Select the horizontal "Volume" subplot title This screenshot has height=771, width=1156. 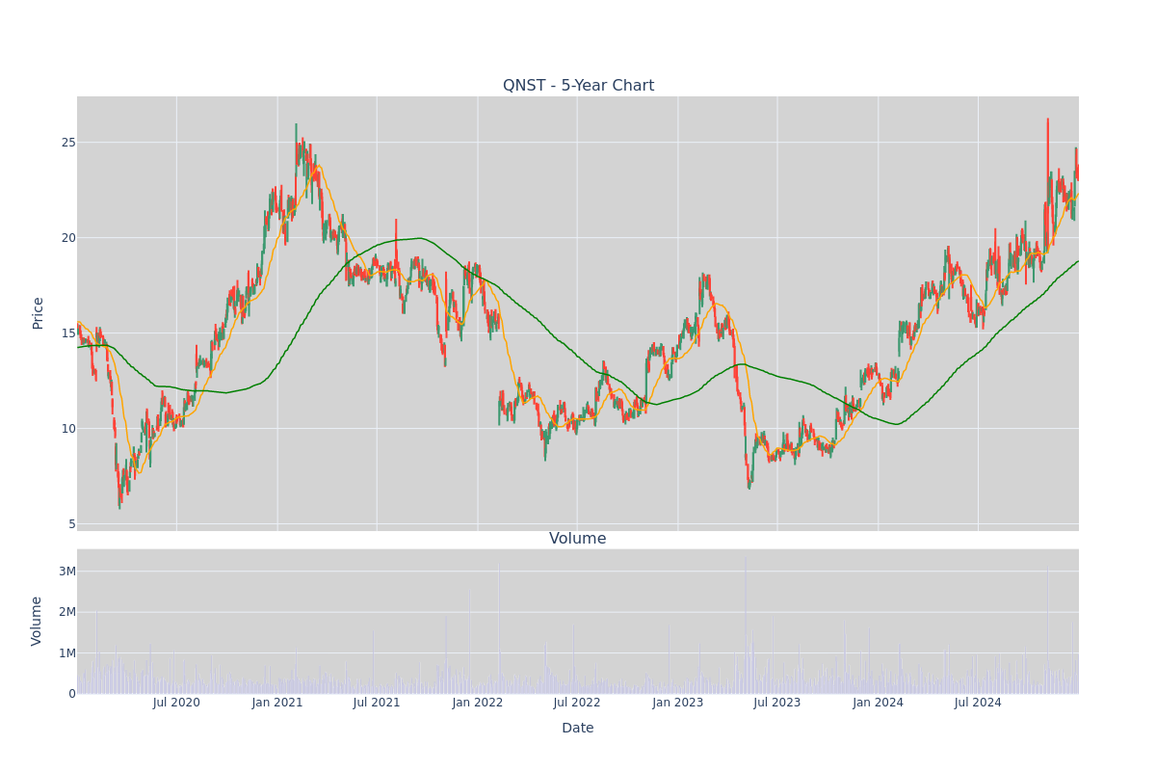pos(578,539)
